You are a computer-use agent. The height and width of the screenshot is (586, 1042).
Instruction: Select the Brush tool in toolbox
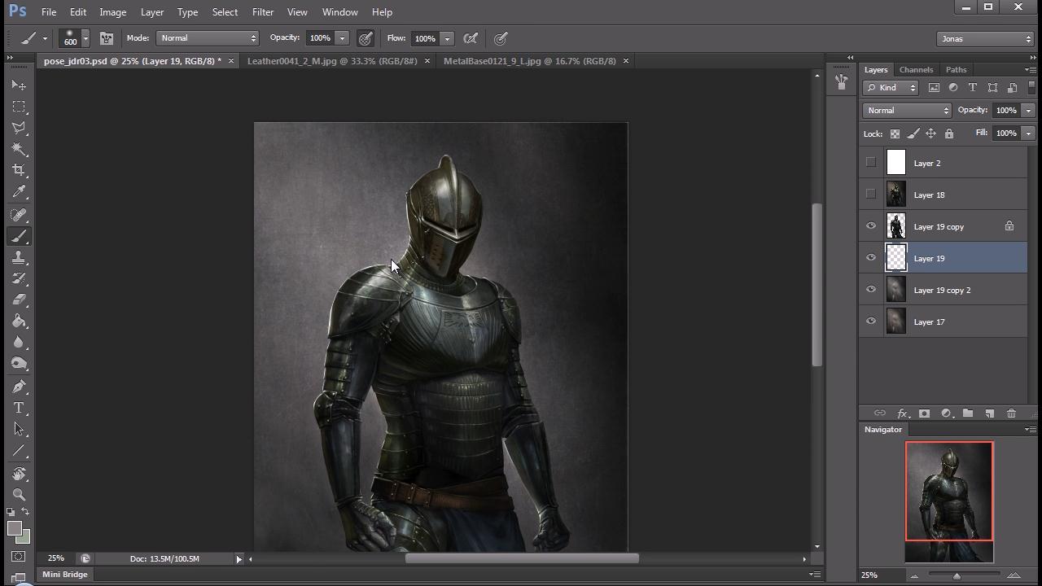pyautogui.click(x=19, y=236)
